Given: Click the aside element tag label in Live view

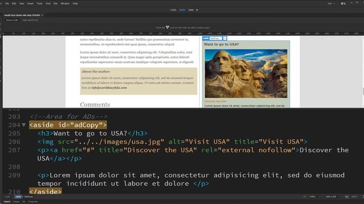Looking at the screenshot, I should pyautogui.click(x=206, y=39).
